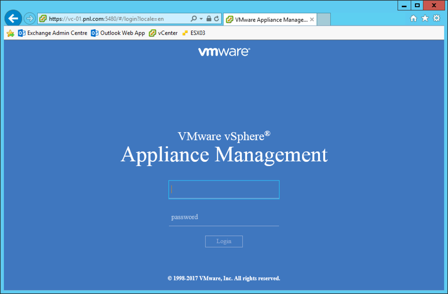Refresh the page with the reload icon
The height and width of the screenshot is (294, 448).
click(x=216, y=19)
